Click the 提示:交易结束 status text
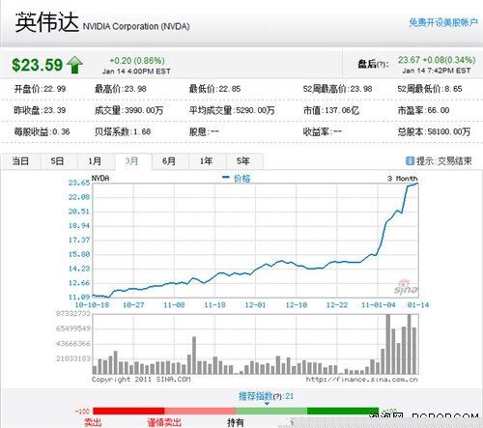The image size is (483, 428). tap(444, 160)
